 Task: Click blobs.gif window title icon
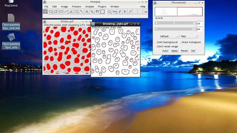45,21
